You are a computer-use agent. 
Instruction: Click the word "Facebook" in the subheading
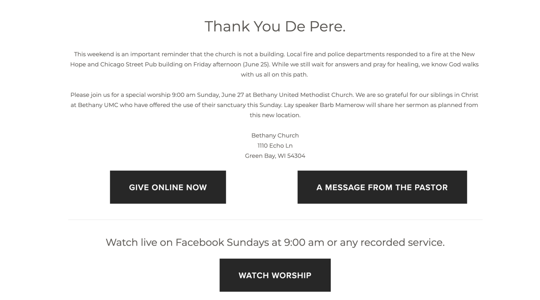tap(200, 242)
